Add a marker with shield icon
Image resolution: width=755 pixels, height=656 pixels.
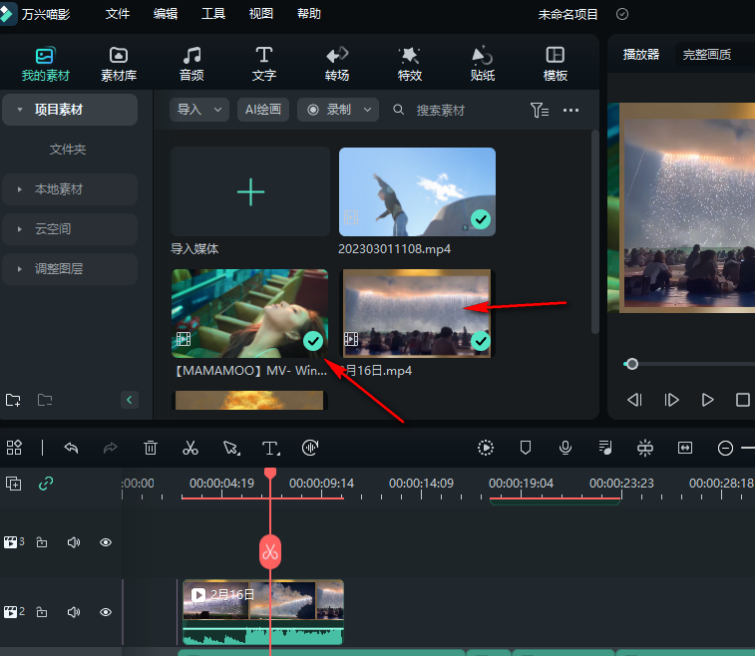pyautogui.click(x=526, y=448)
